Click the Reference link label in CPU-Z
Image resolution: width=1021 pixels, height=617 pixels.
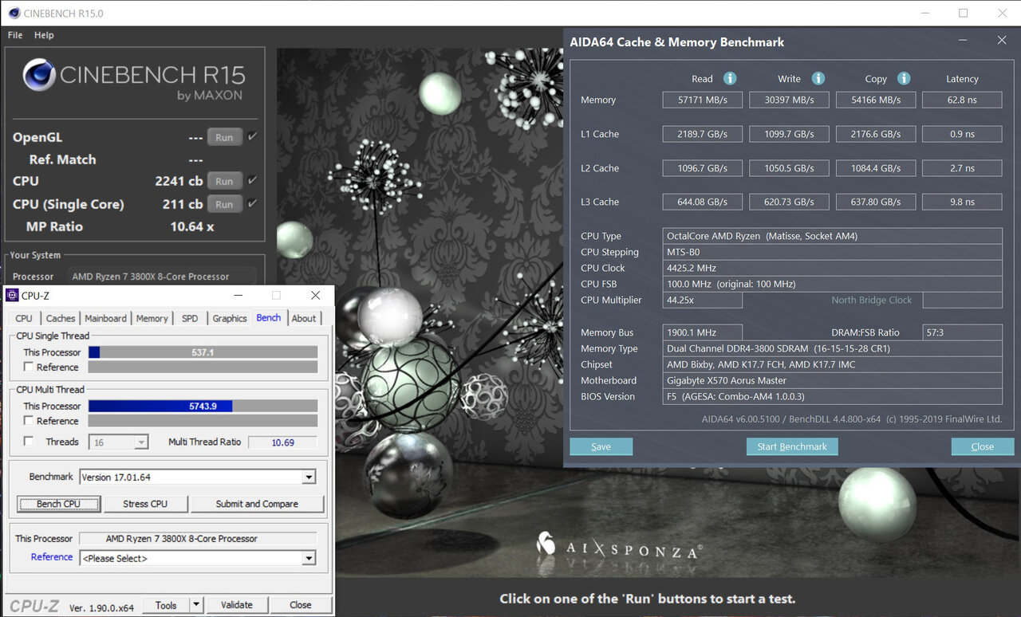(52, 557)
